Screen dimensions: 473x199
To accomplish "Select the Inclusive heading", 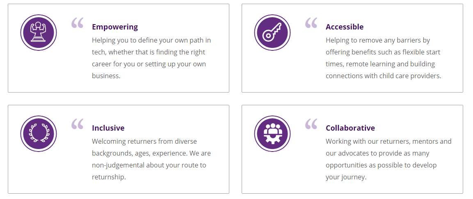I will click(108, 128).
